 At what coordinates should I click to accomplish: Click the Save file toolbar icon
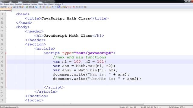(x=2, y=7)
